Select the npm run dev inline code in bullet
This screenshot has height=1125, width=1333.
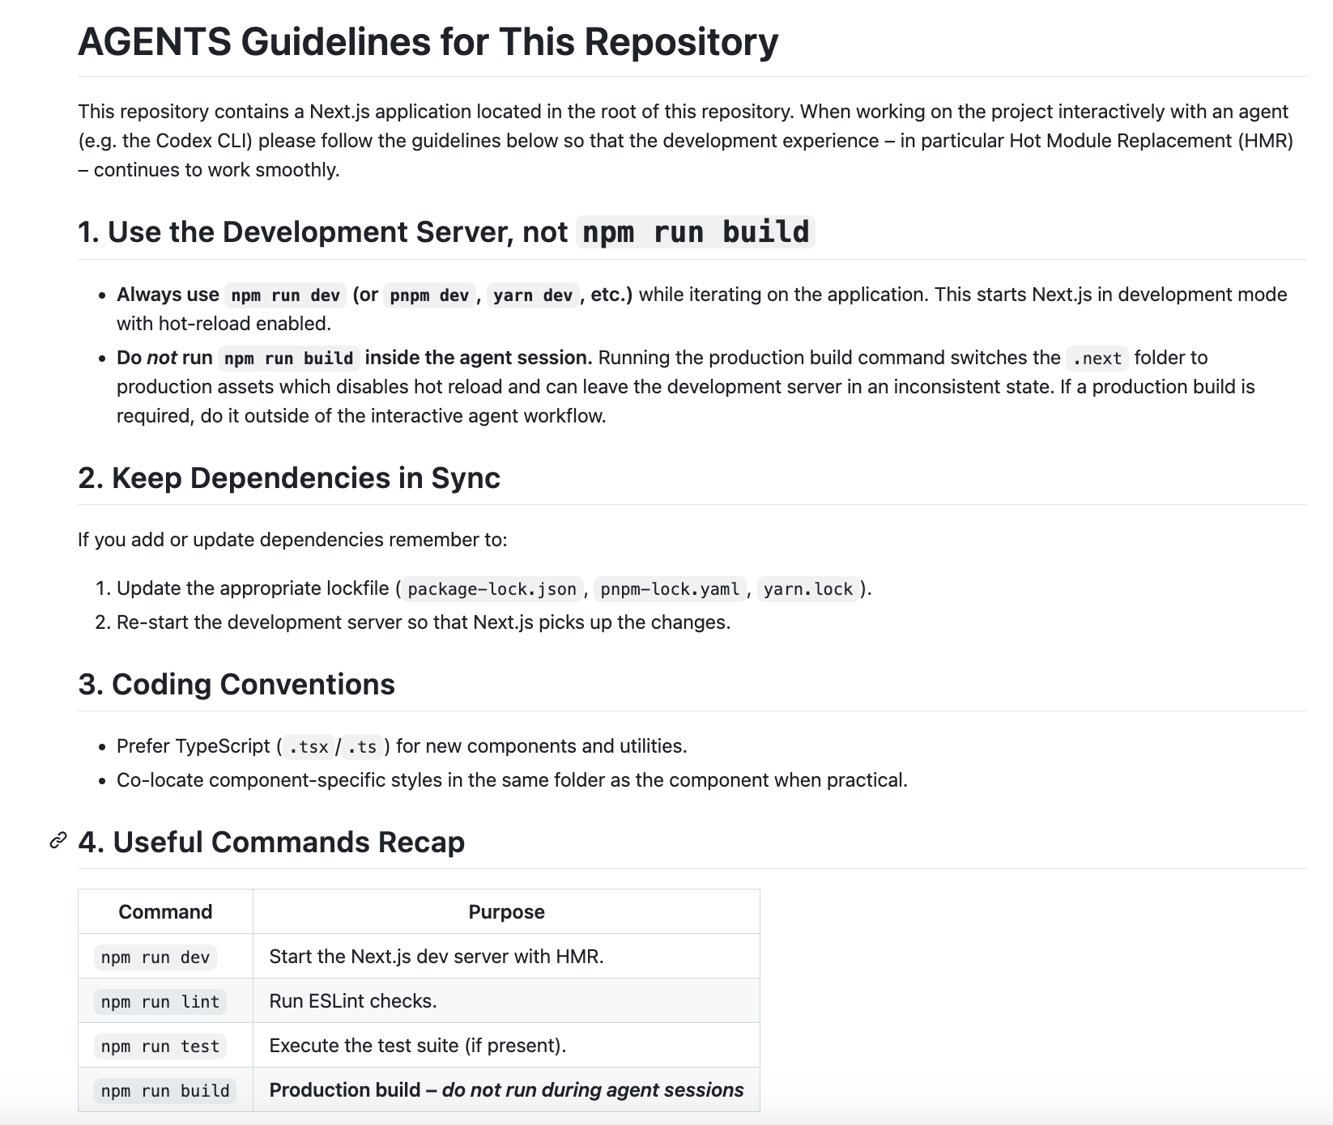285,295
